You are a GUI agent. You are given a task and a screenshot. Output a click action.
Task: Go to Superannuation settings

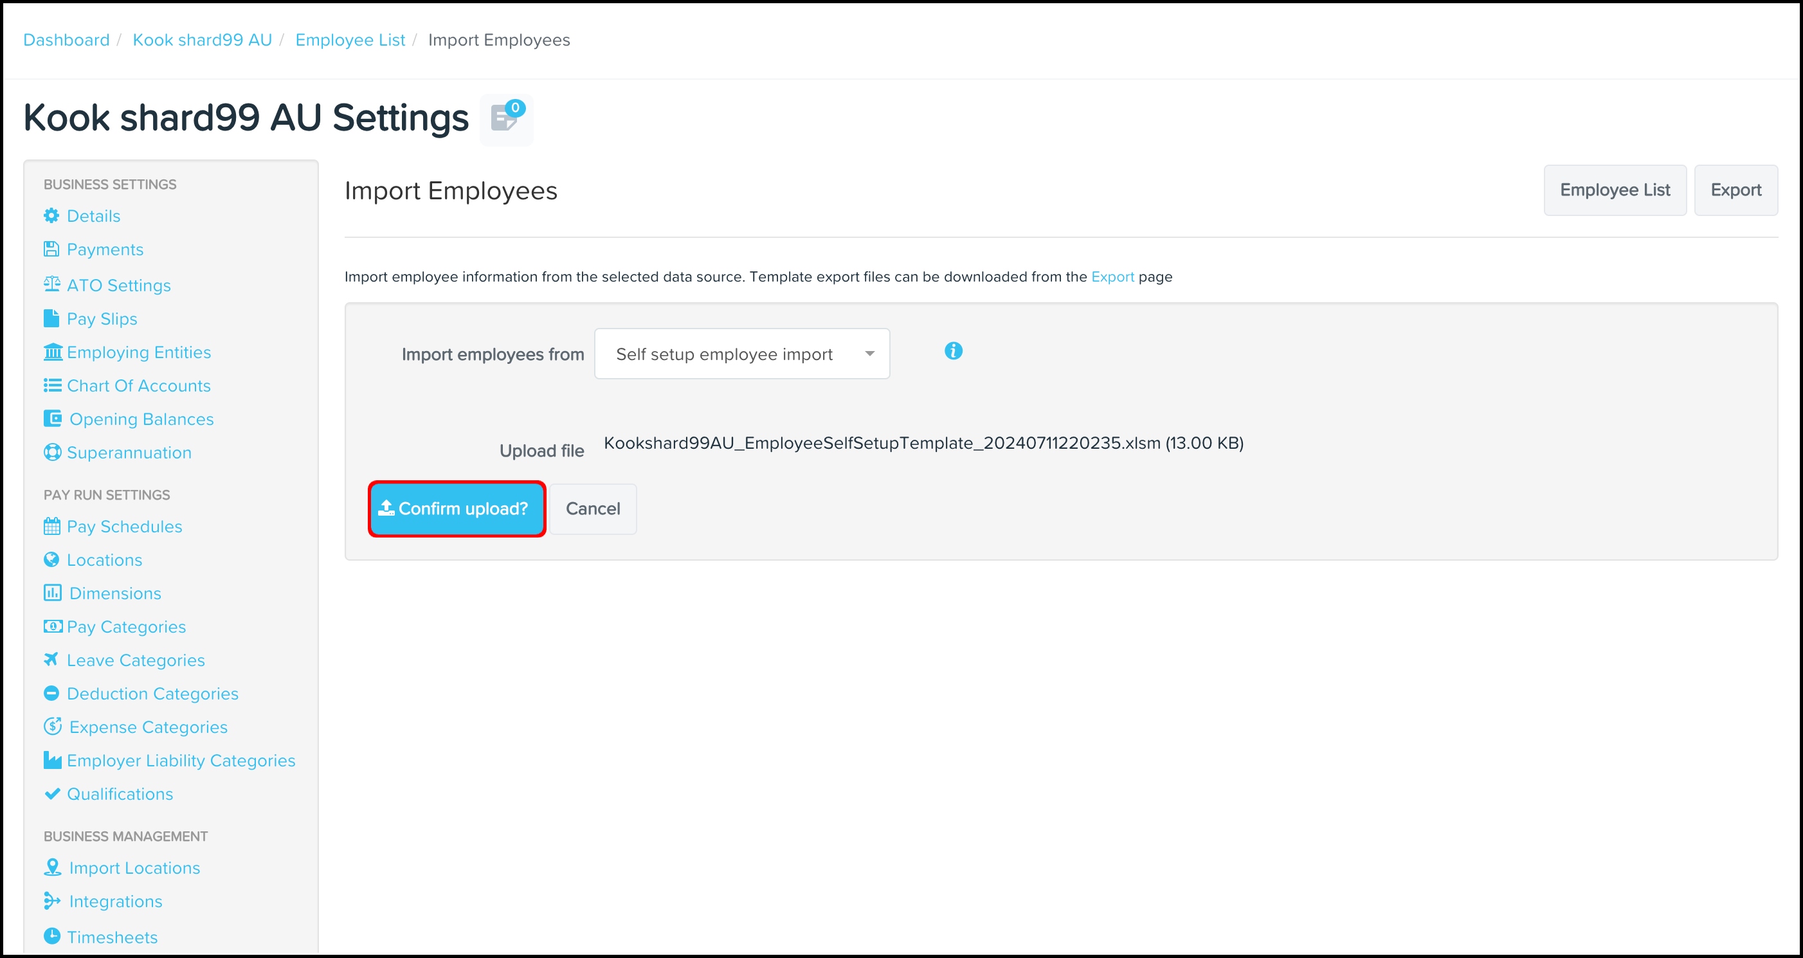[129, 453]
